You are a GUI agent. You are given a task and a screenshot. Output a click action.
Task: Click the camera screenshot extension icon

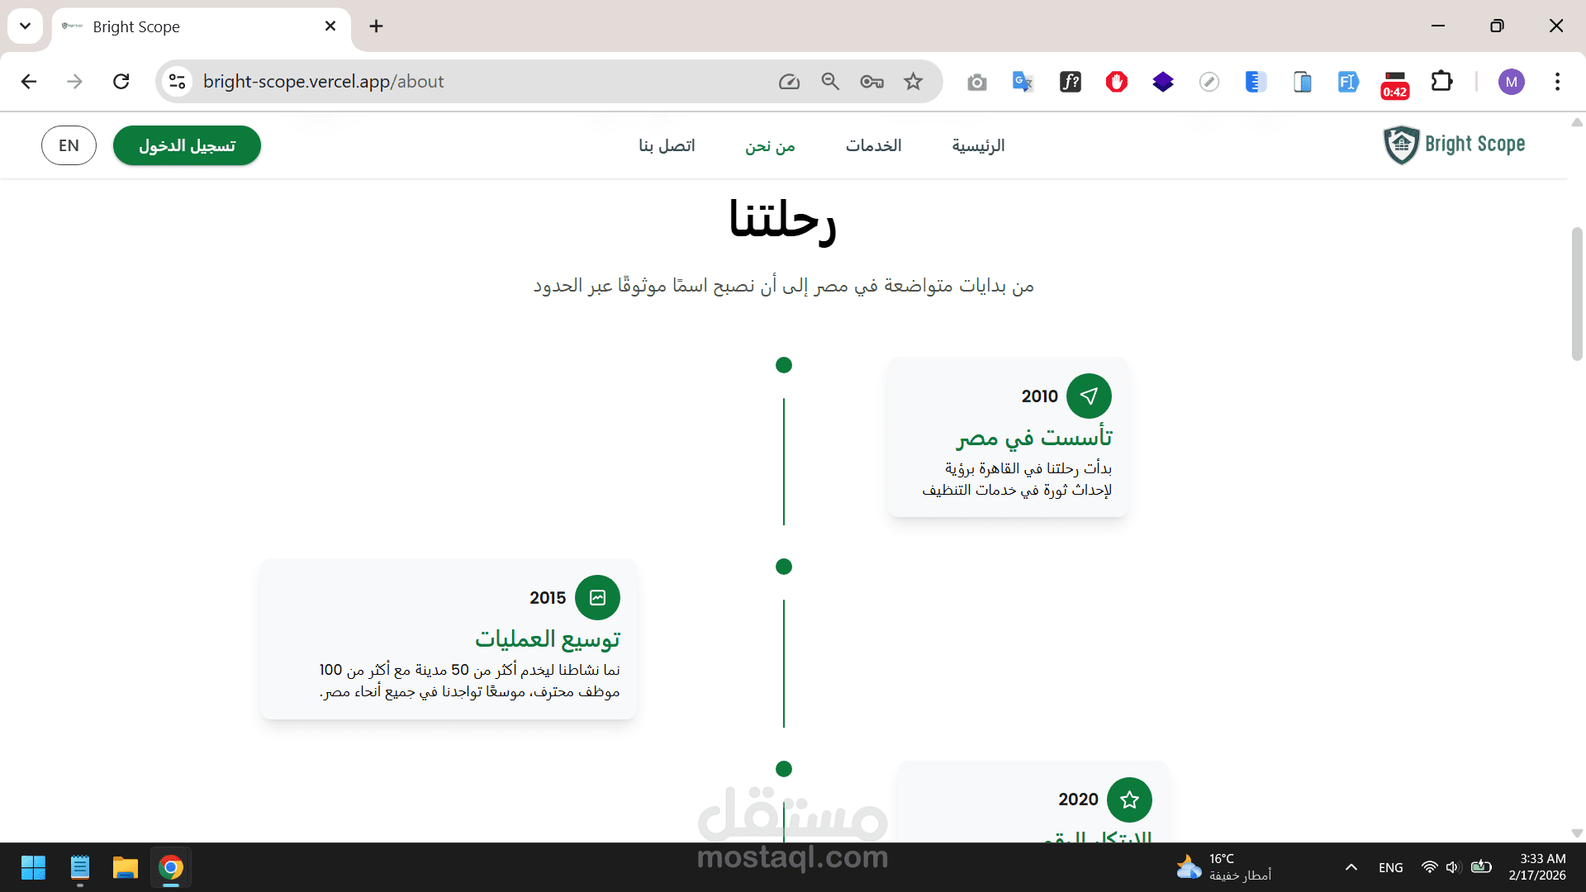pyautogui.click(x=977, y=82)
